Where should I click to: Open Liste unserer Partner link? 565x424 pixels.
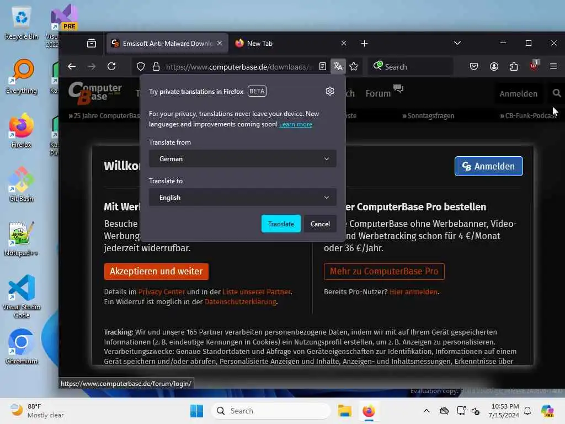257,291
